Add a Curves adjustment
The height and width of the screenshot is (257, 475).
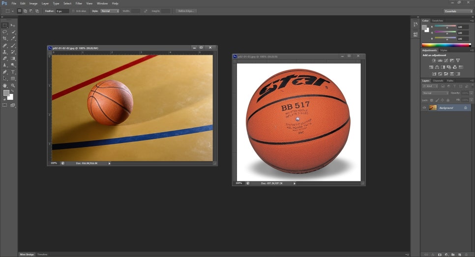[x=446, y=60]
